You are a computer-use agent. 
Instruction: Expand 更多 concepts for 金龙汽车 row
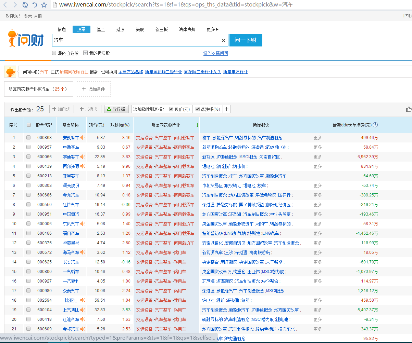[x=317, y=195]
